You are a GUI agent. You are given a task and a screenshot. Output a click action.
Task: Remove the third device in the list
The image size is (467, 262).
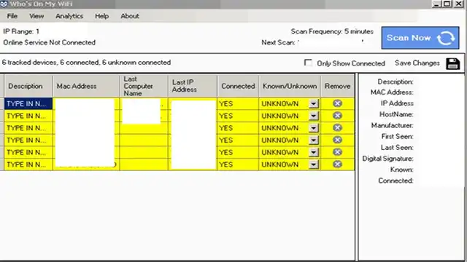pos(337,128)
